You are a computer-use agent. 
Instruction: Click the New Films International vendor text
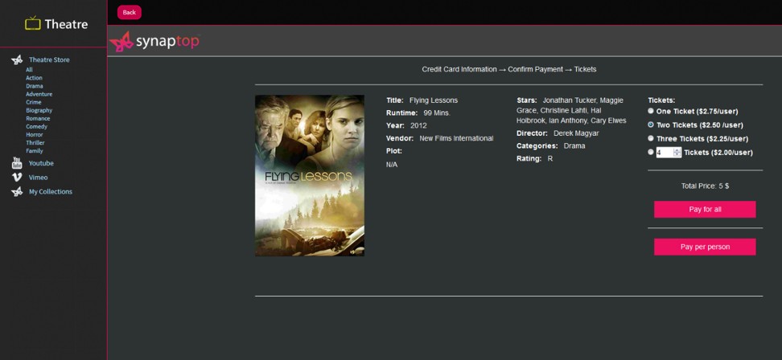[456, 138]
